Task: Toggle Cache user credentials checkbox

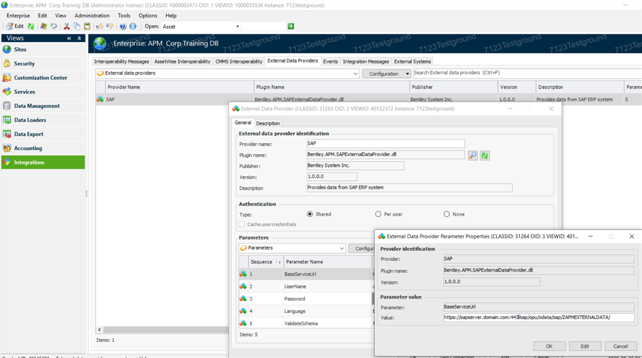Action: click(x=241, y=224)
